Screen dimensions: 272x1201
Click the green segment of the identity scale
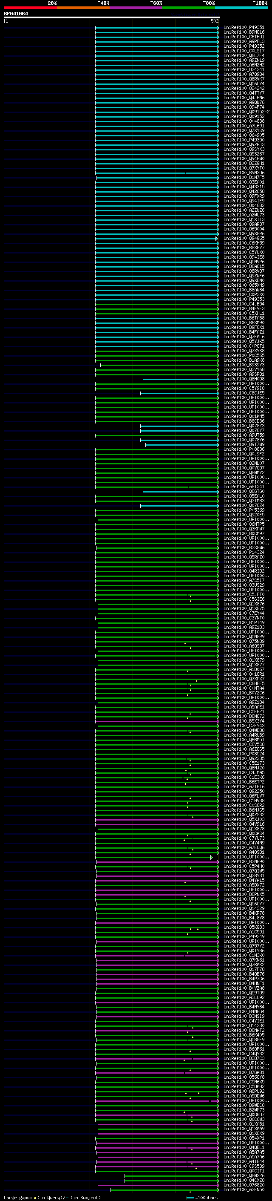point(189,8)
